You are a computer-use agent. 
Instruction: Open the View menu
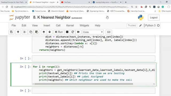point(35,26)
